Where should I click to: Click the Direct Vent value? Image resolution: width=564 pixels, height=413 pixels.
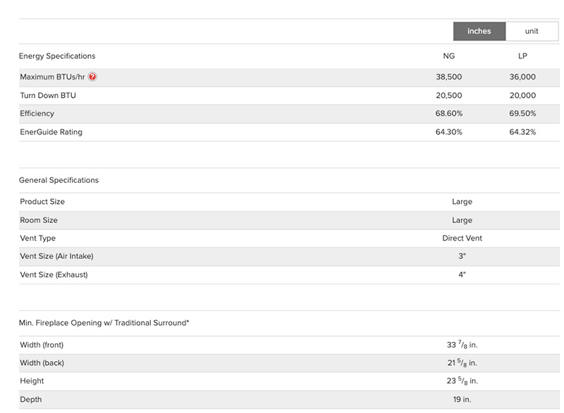tap(462, 239)
